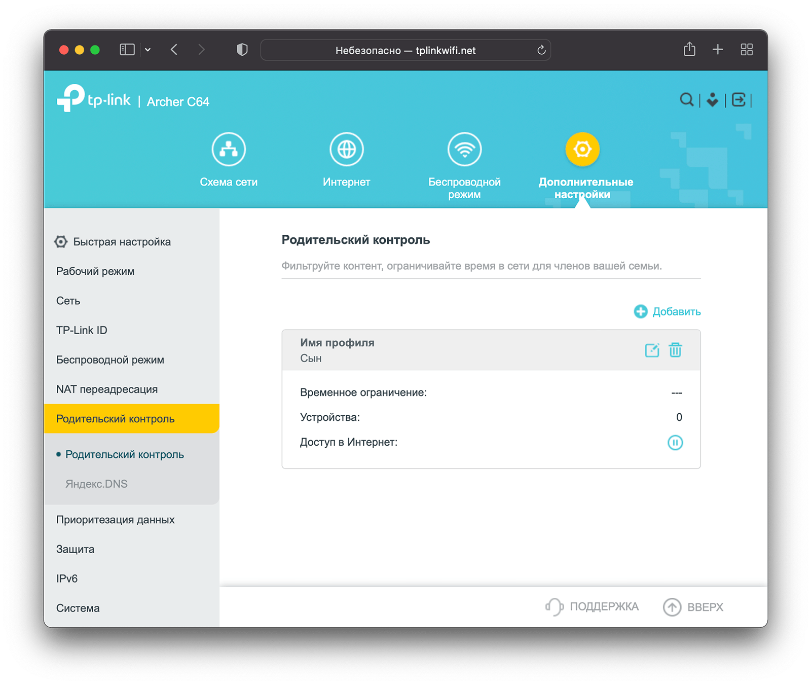This screenshot has width=811, height=685.
Task: Click the Safari address bar
Action: pos(405,50)
